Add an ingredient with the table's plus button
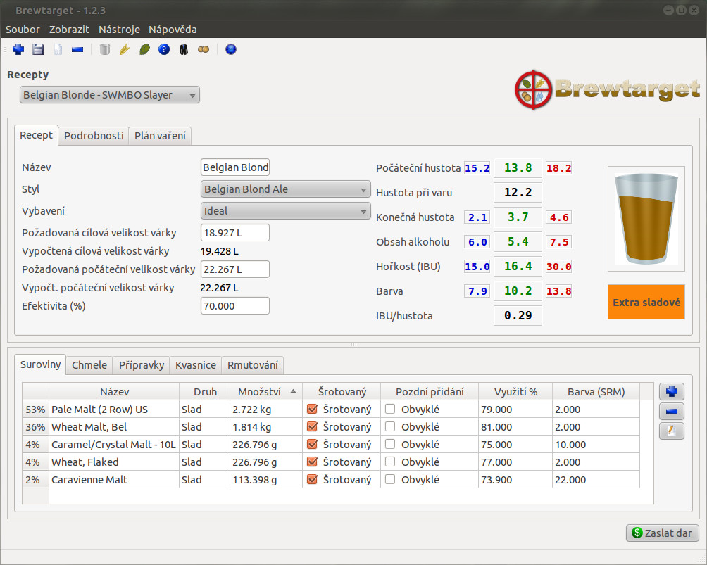707x565 pixels. pyautogui.click(x=672, y=391)
